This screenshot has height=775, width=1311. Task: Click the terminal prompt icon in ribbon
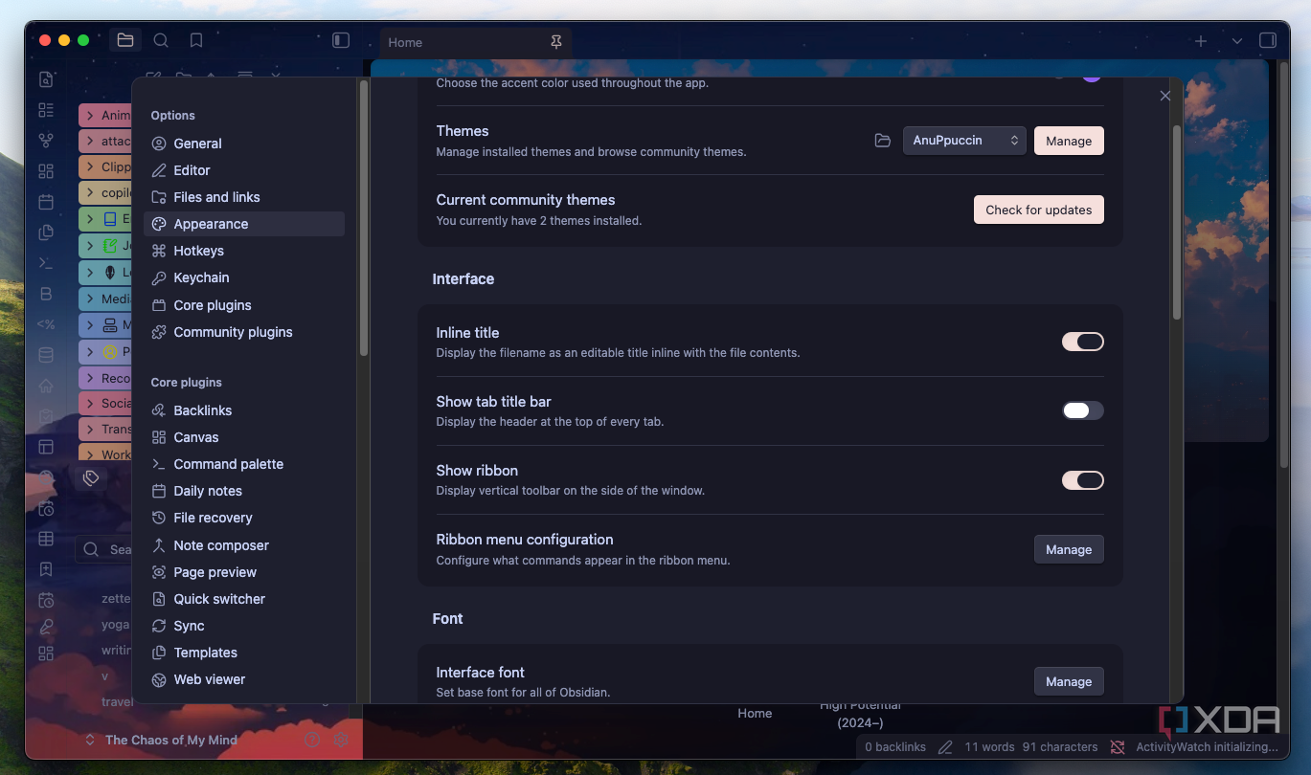pyautogui.click(x=46, y=263)
